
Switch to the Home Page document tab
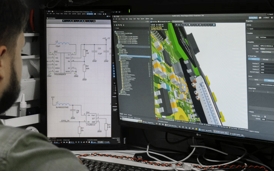pyautogui.click(x=154, y=22)
